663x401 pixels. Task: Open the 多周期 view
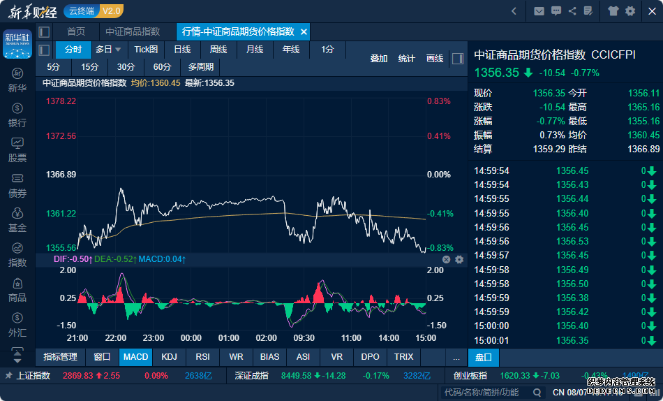[200, 67]
